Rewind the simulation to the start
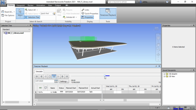The width and height of the screenshot is (196, 110). pos(37,76)
